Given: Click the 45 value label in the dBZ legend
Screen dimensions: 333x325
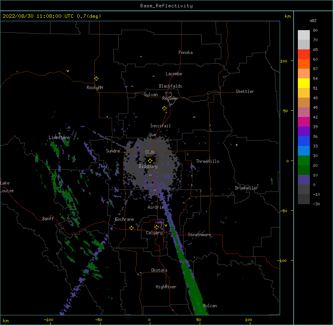Looking at the screenshot, I should 315,108.
